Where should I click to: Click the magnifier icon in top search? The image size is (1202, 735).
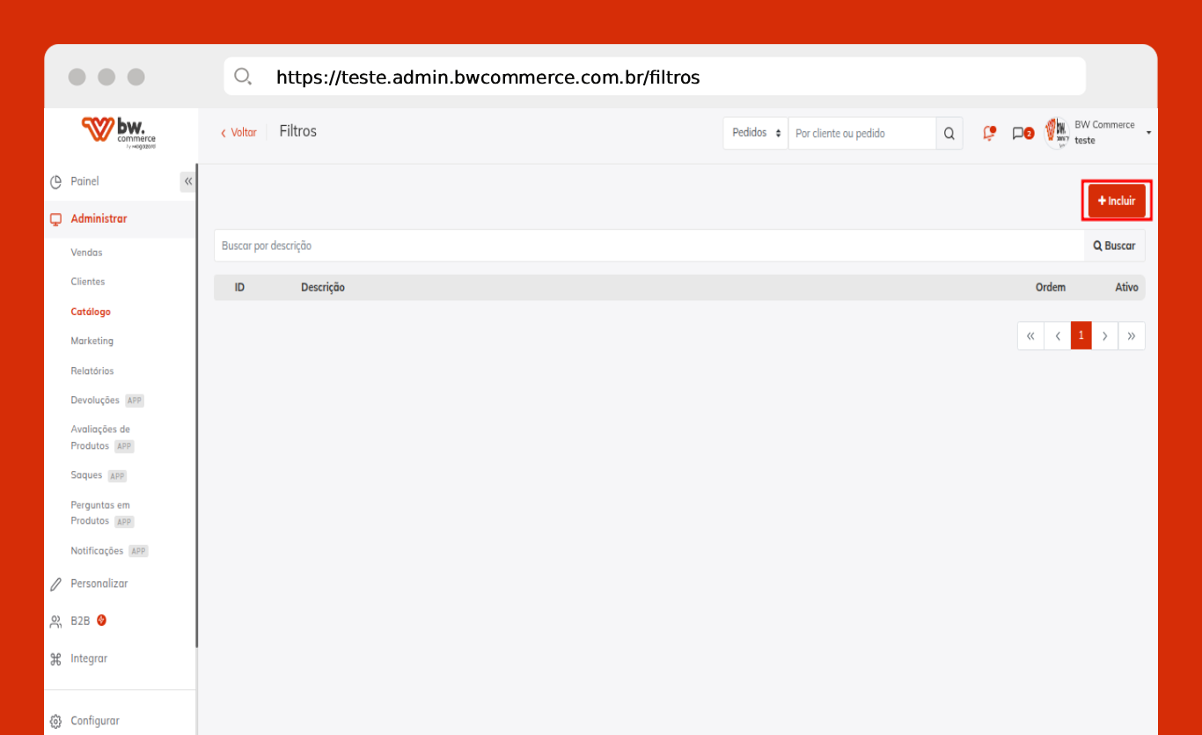pyautogui.click(x=949, y=134)
